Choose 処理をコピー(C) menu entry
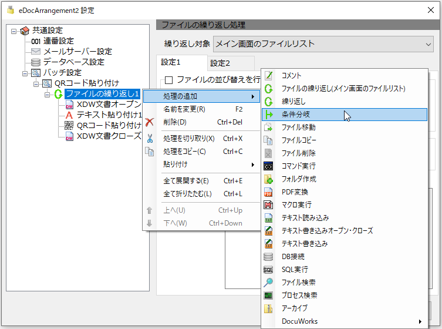This screenshot has width=442, height=329. tap(202, 152)
